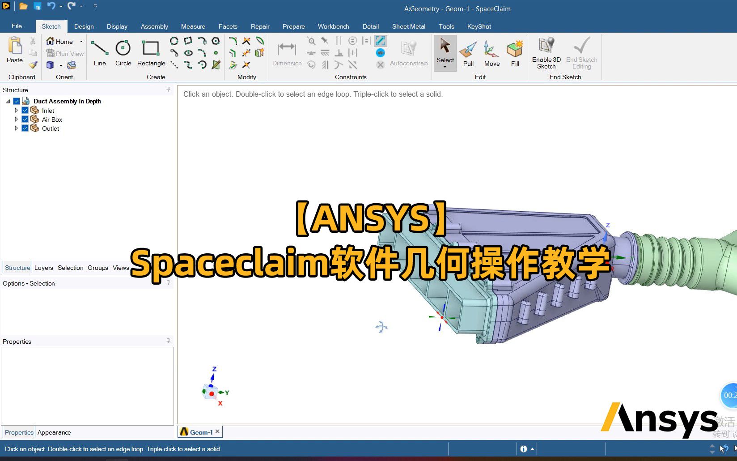Open the Select tool dropdown
This screenshot has width=737, height=461.
tap(445, 67)
